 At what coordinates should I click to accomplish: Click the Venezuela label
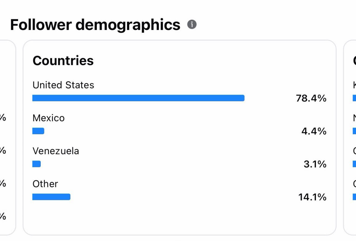(56, 151)
